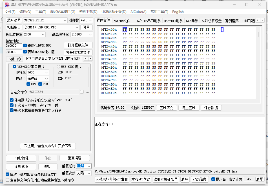Image resolution: width=268 pixels, height=186 pixels.
Task: Open the 调试仿真接口(G) menu
Action: [x=63, y=12]
